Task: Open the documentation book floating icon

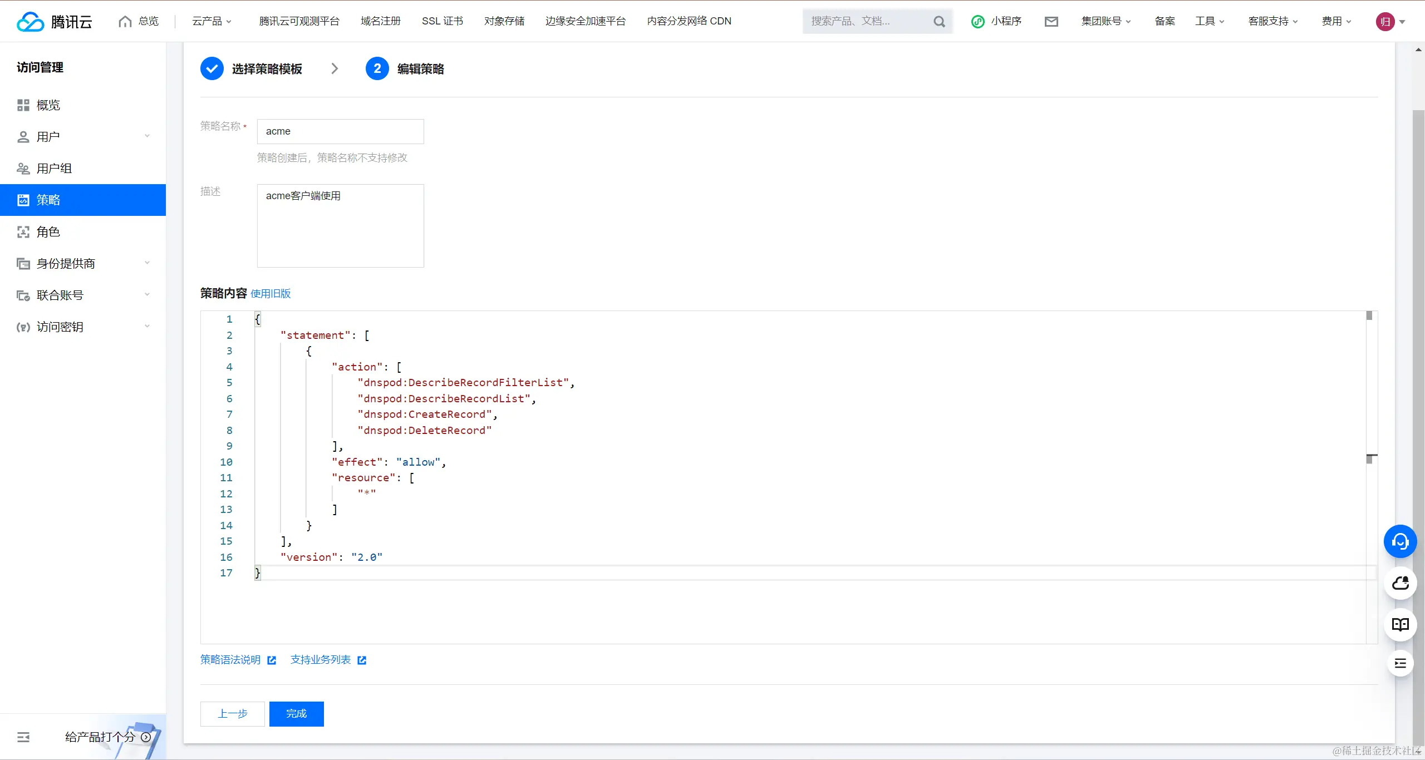Action: point(1400,624)
